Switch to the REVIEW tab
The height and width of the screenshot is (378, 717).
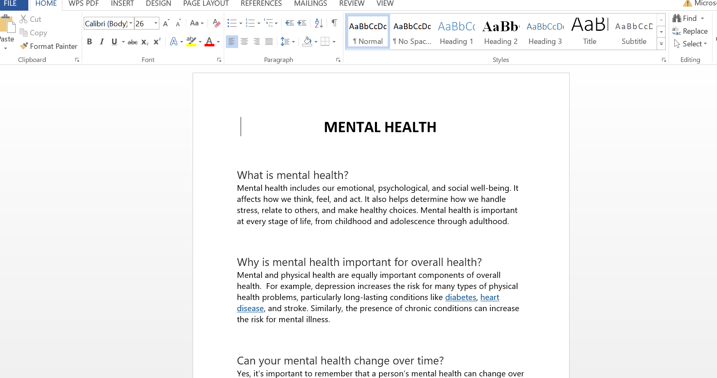(352, 4)
